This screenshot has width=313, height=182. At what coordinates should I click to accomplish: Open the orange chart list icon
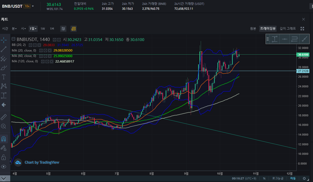74,29
